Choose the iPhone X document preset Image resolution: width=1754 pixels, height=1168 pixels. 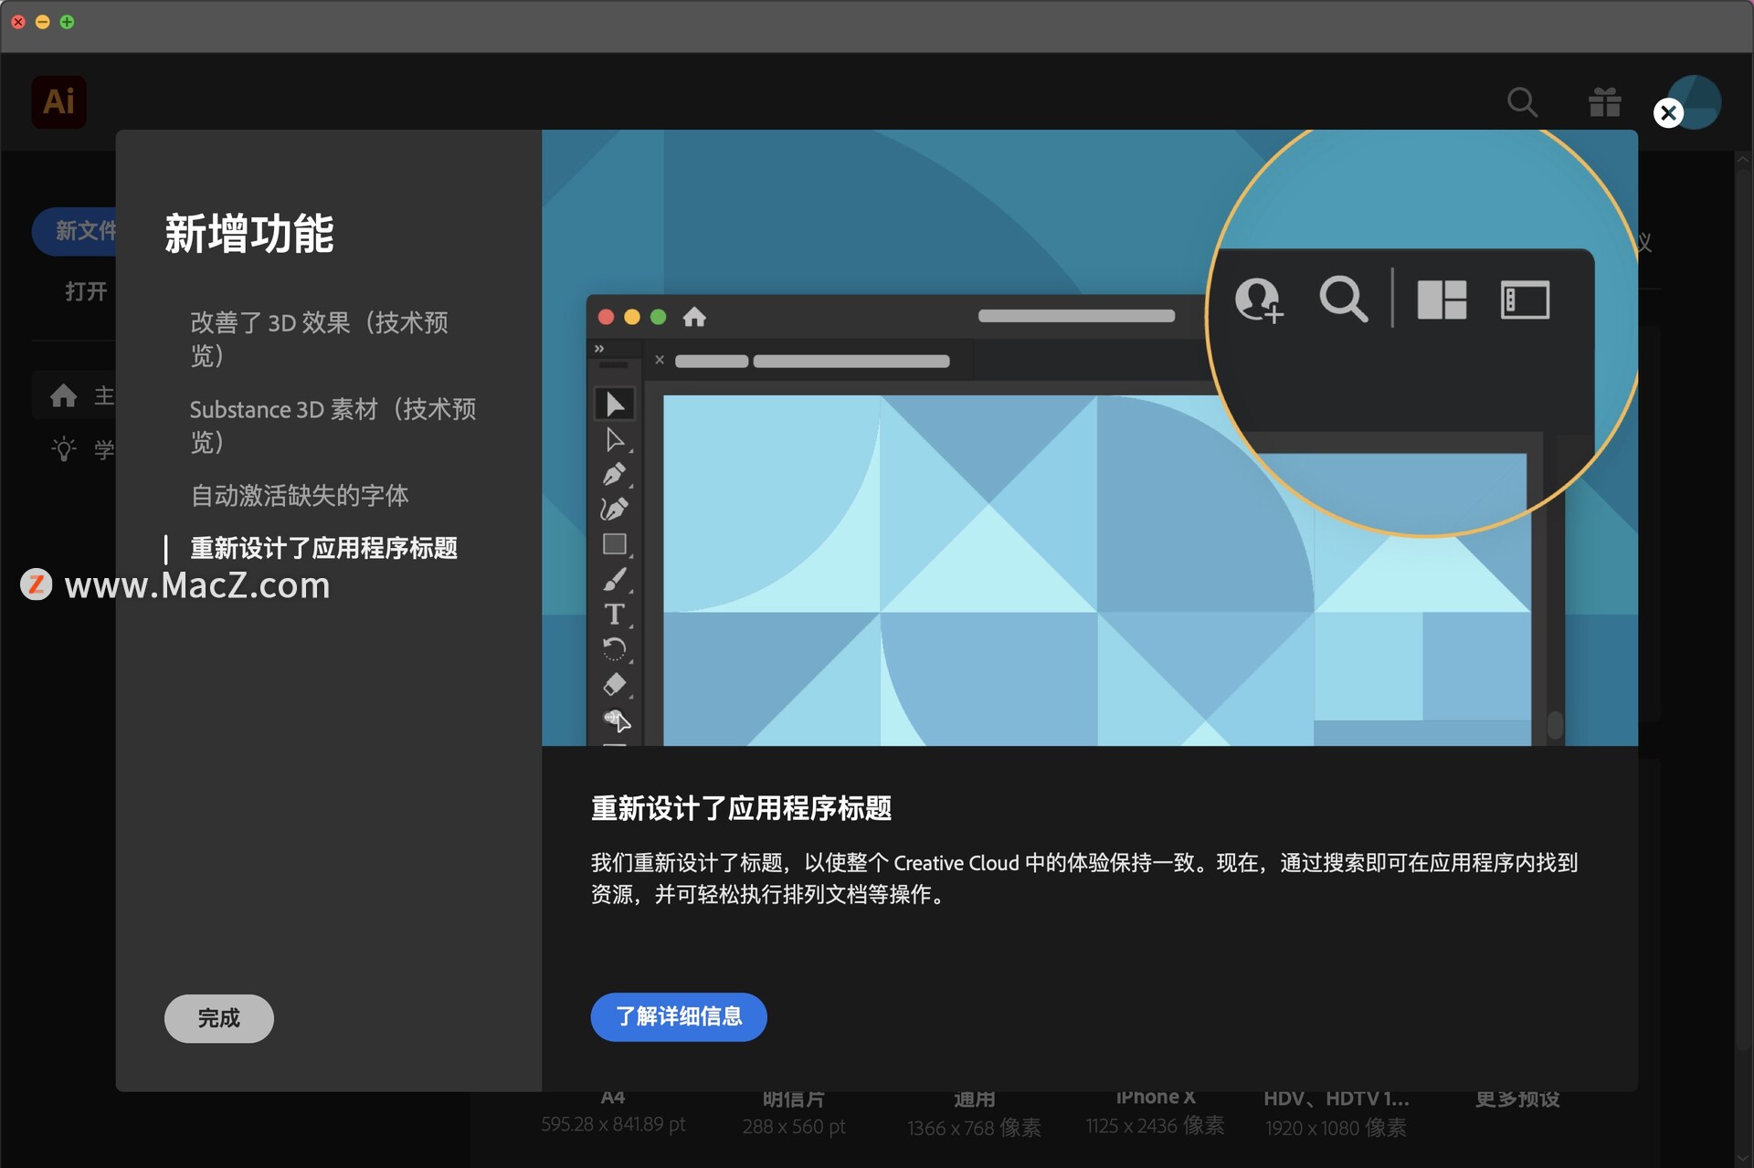(x=1155, y=1110)
